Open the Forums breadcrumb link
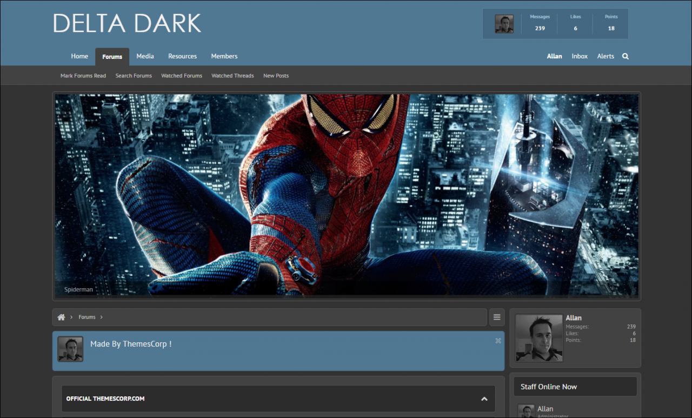692x418 pixels. coord(87,317)
